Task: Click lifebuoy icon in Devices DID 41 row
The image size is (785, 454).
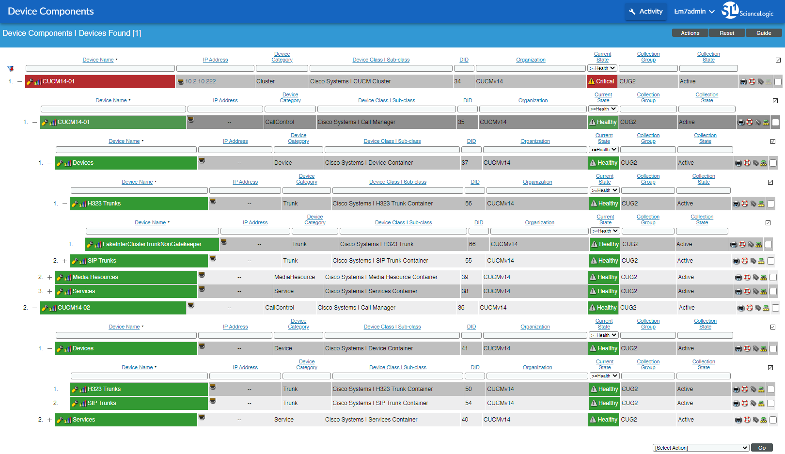Action: pyautogui.click(x=747, y=348)
